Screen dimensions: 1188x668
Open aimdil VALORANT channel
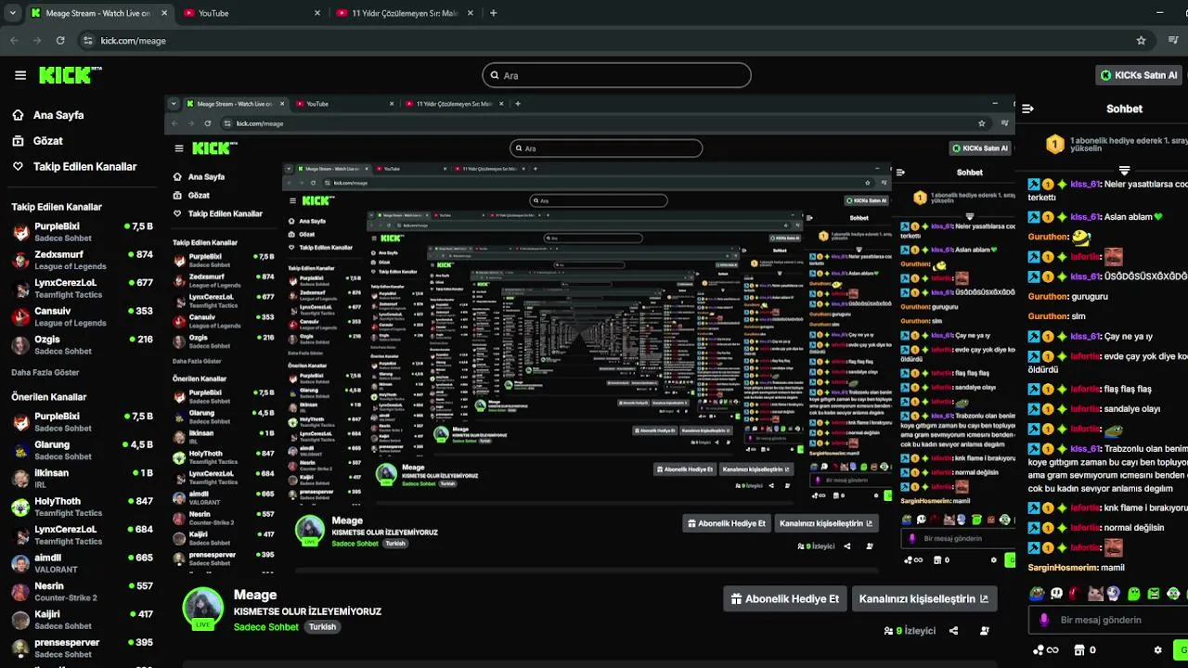pyautogui.click(x=82, y=563)
